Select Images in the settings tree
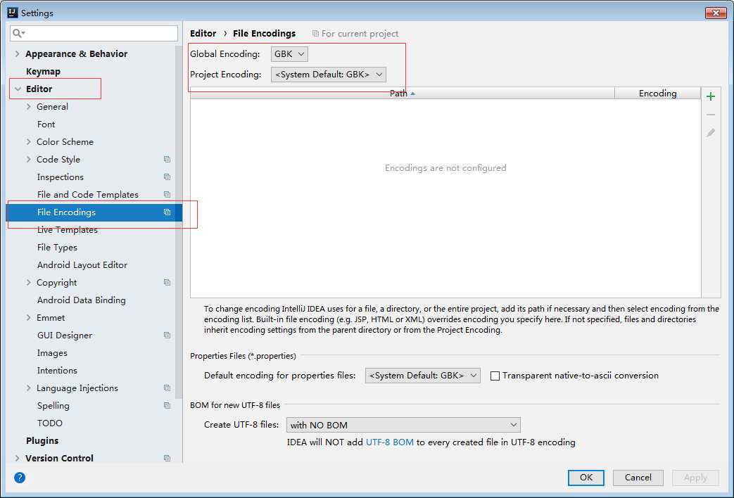734x498 pixels. [52, 353]
